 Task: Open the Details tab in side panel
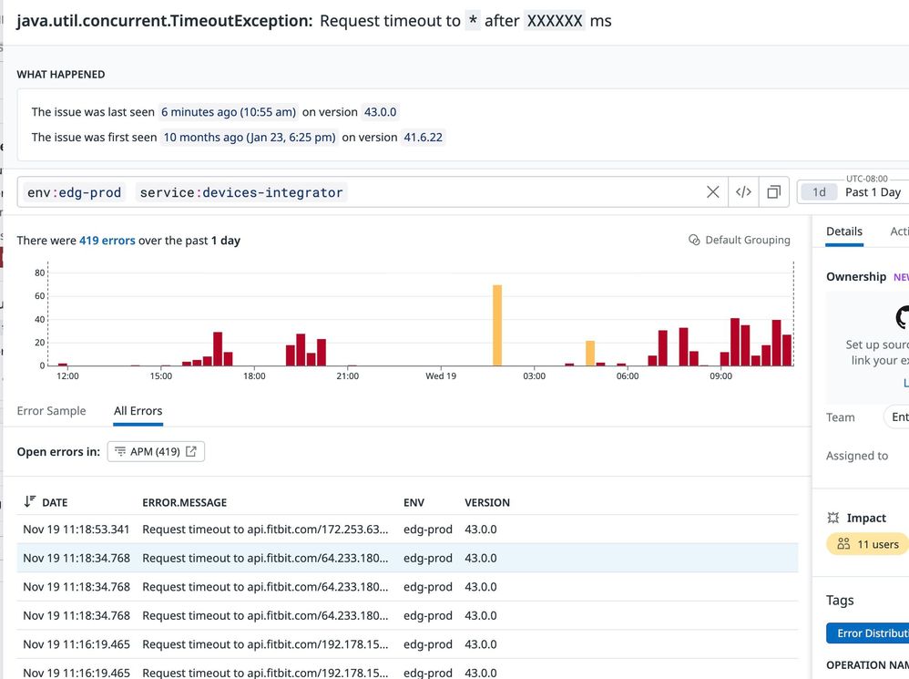click(843, 231)
